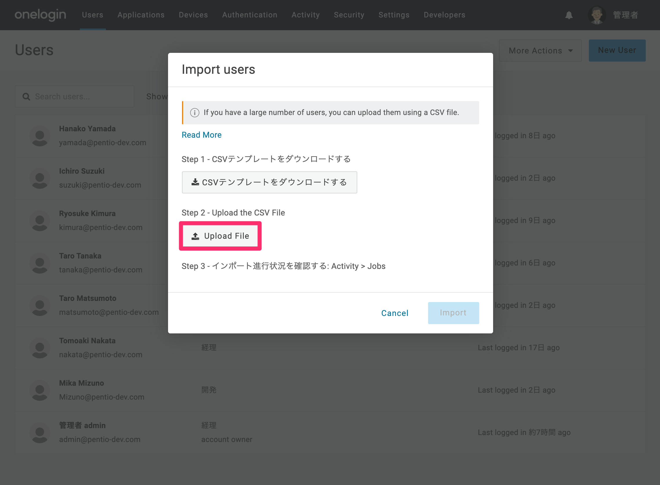
Task: Open user Taro Matsumoto
Action: [x=88, y=298]
